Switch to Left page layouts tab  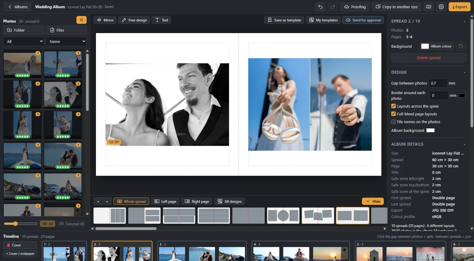pyautogui.click(x=165, y=201)
